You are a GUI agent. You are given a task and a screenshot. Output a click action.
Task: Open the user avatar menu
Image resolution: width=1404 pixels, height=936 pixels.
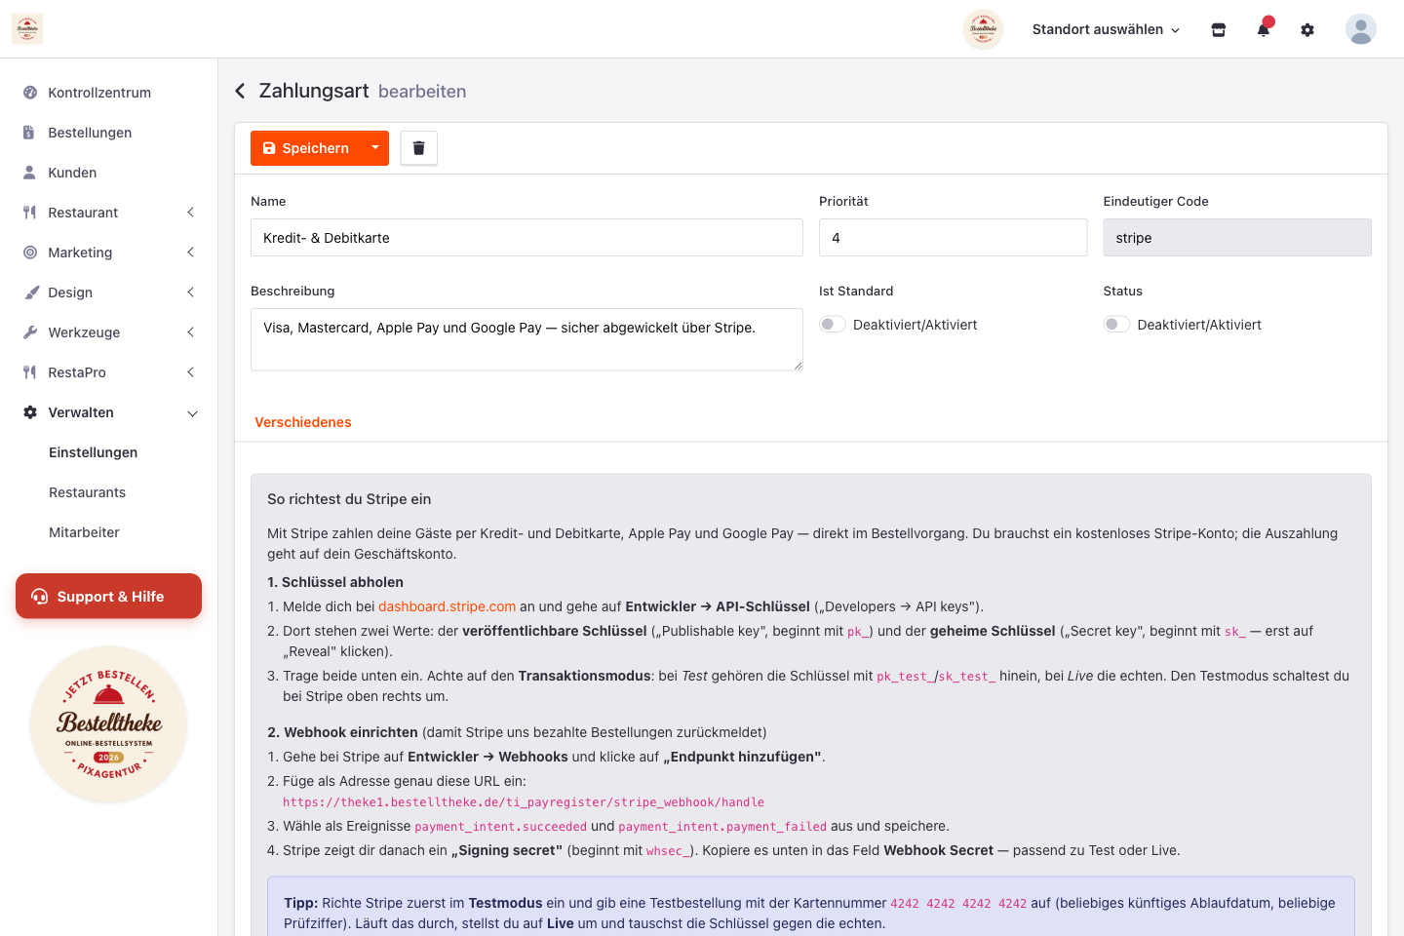point(1361,29)
